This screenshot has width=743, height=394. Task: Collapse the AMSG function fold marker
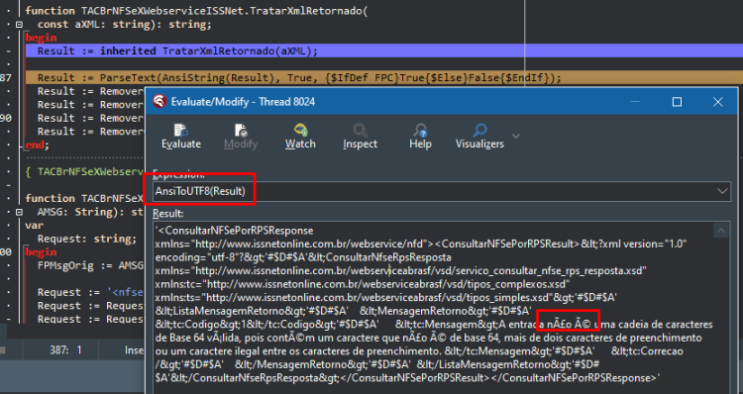[19, 212]
